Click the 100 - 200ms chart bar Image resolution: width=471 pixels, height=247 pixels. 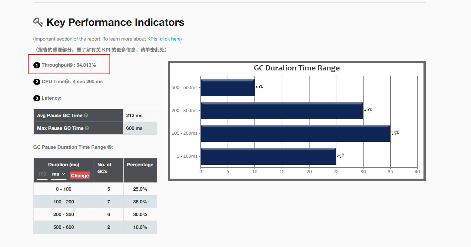[x=295, y=133]
